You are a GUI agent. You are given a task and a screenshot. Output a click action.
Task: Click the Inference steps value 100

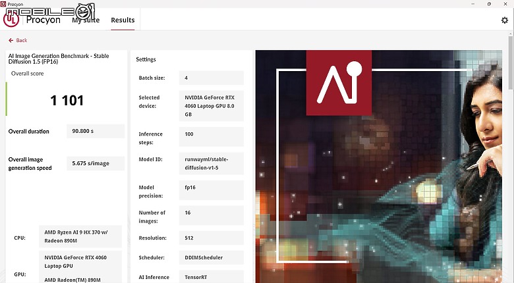pyautogui.click(x=212, y=137)
